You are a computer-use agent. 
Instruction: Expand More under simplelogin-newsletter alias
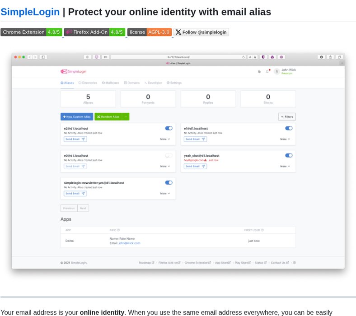click(165, 194)
